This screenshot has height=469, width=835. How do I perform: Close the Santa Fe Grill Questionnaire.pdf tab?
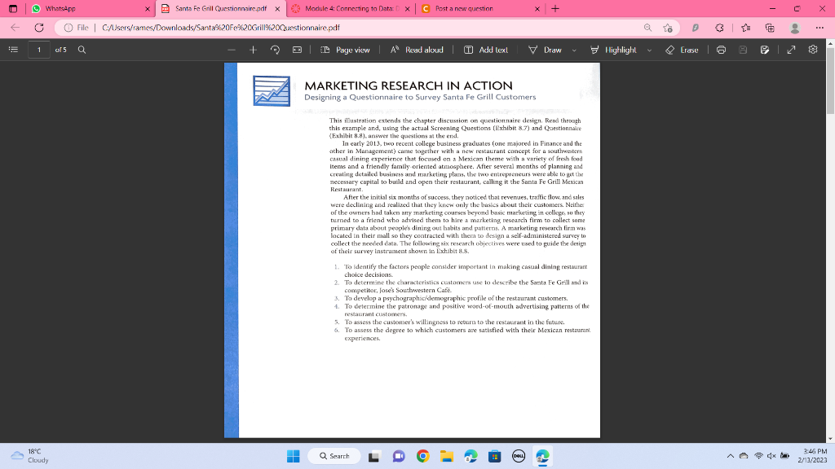[277, 8]
